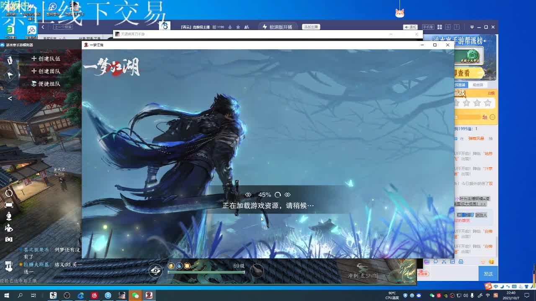Click the eye skill icon in game HUD
The image size is (536, 301).
pyautogui.click(x=155, y=270)
